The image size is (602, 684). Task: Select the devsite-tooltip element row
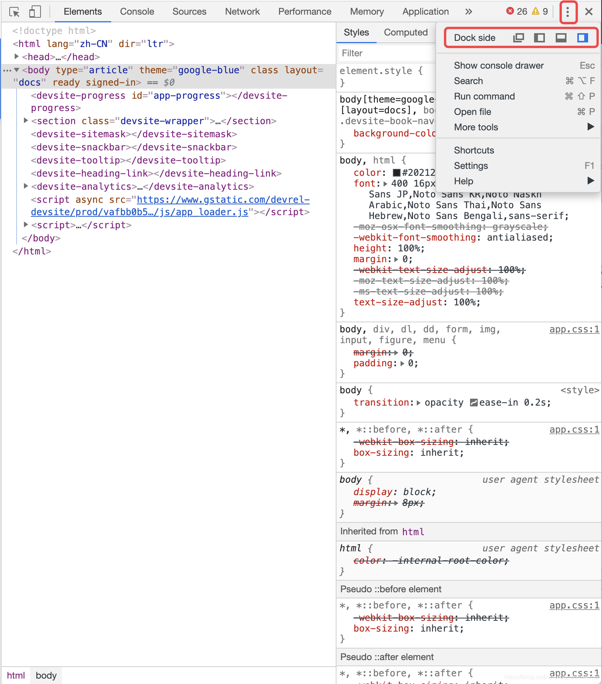click(129, 160)
